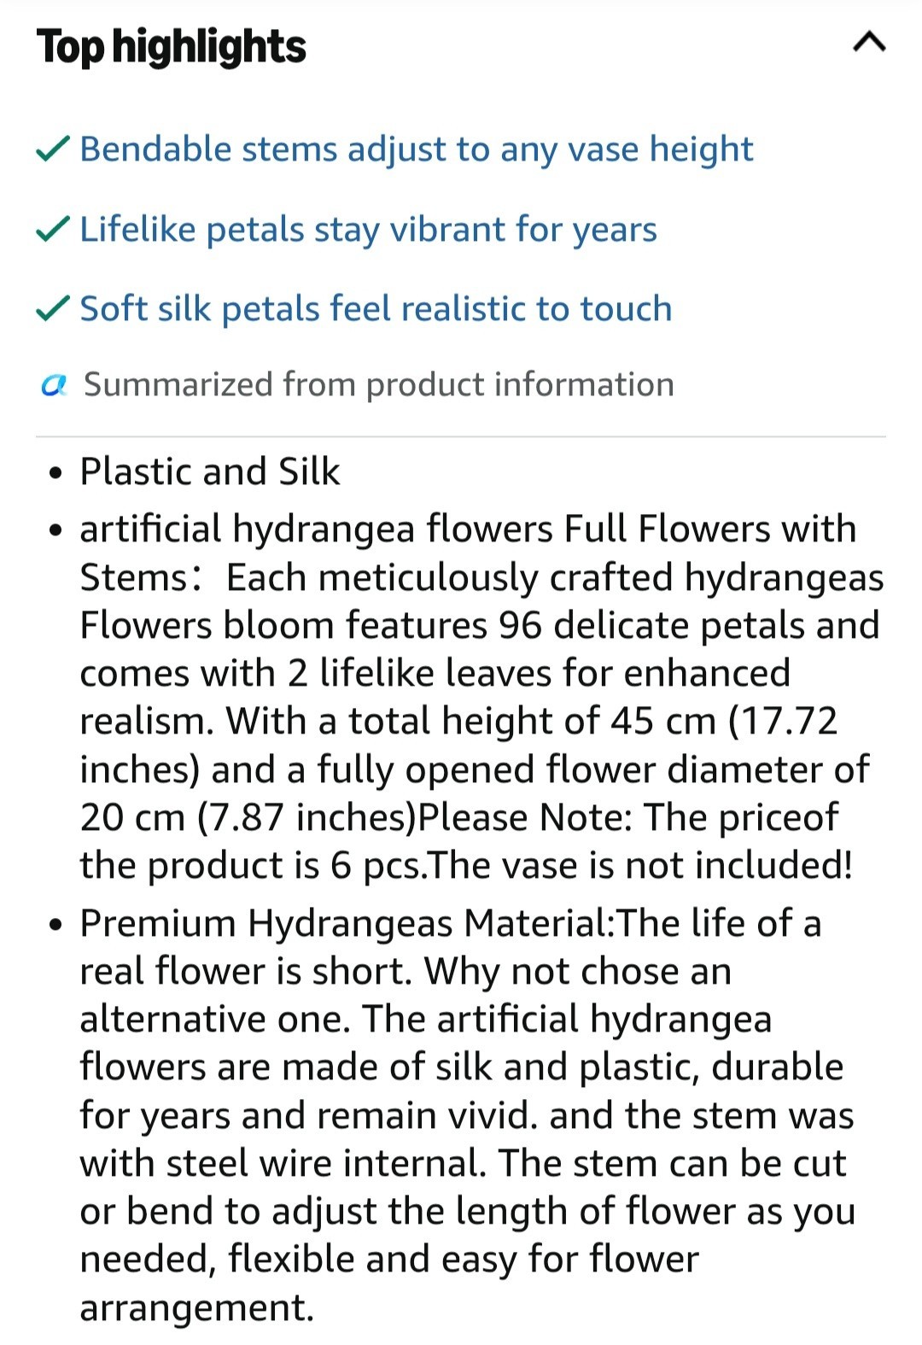Open Lifelike petals stay vibrant for years link

tap(369, 230)
